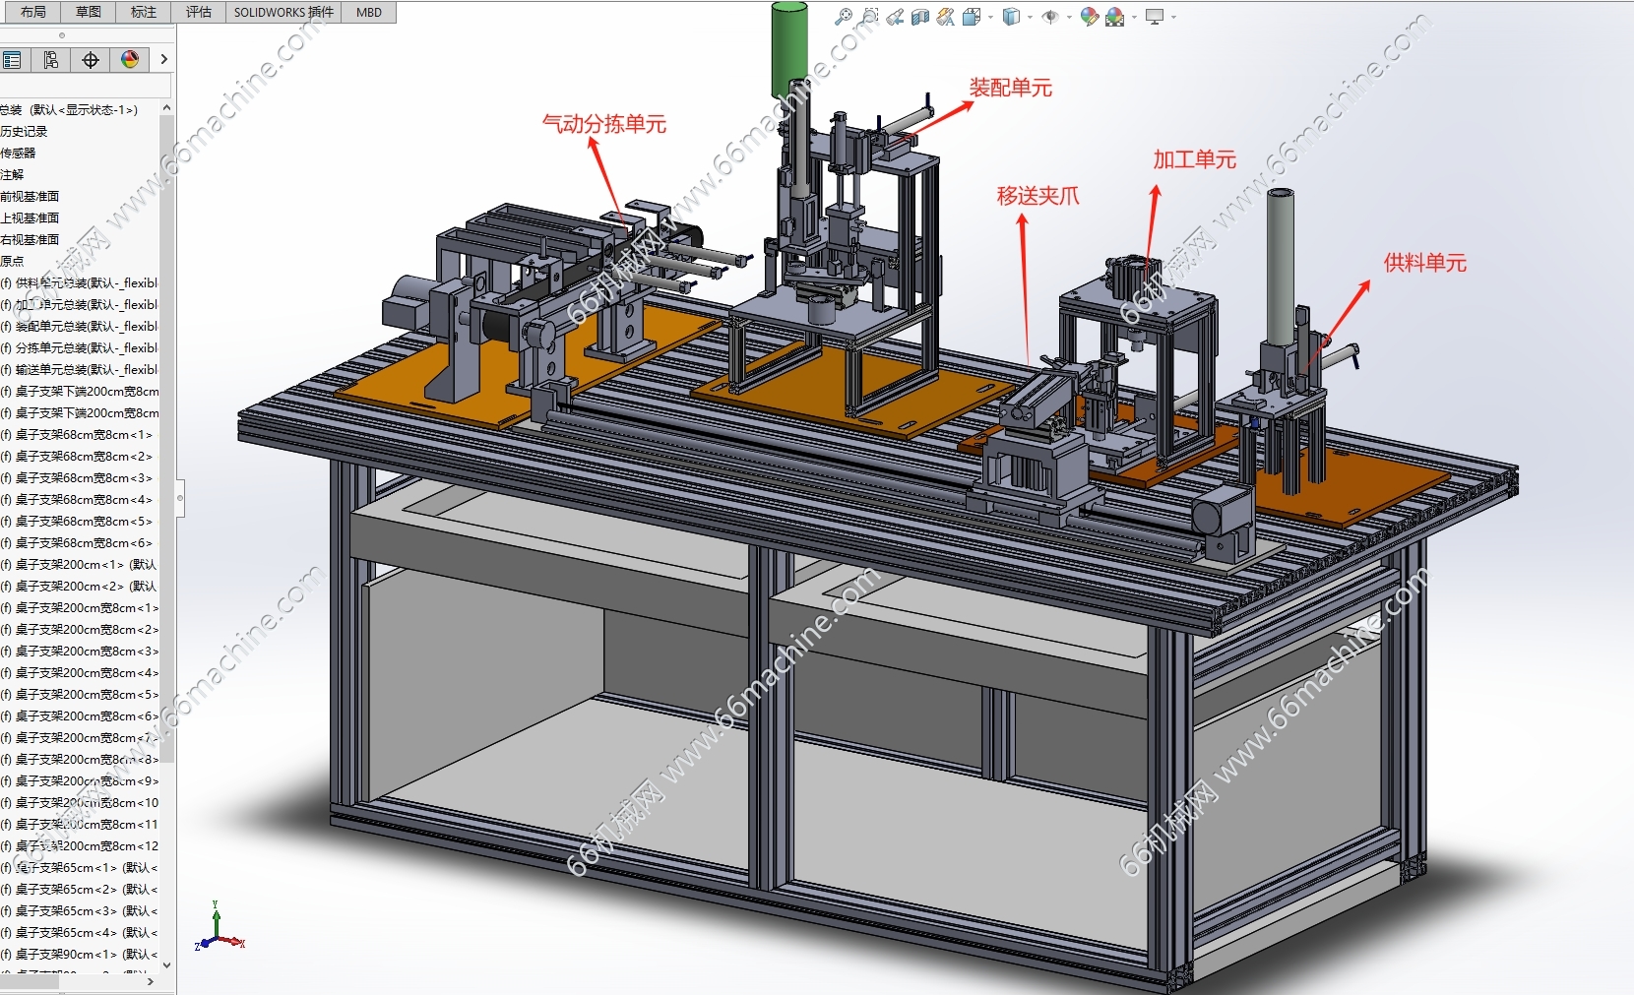
Task: Select 总装 (默认<显示状态-1>) root node
Action: (x=69, y=109)
